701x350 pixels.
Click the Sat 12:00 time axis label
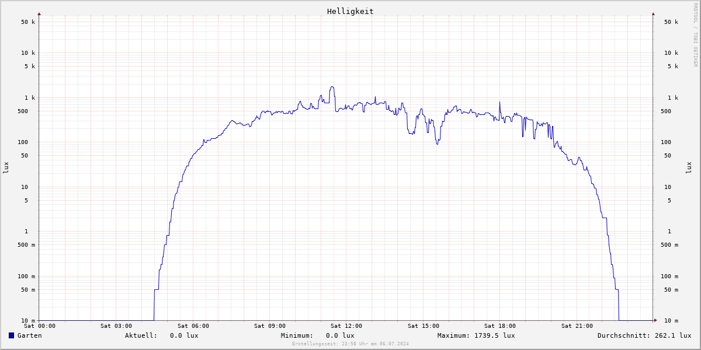click(346, 326)
